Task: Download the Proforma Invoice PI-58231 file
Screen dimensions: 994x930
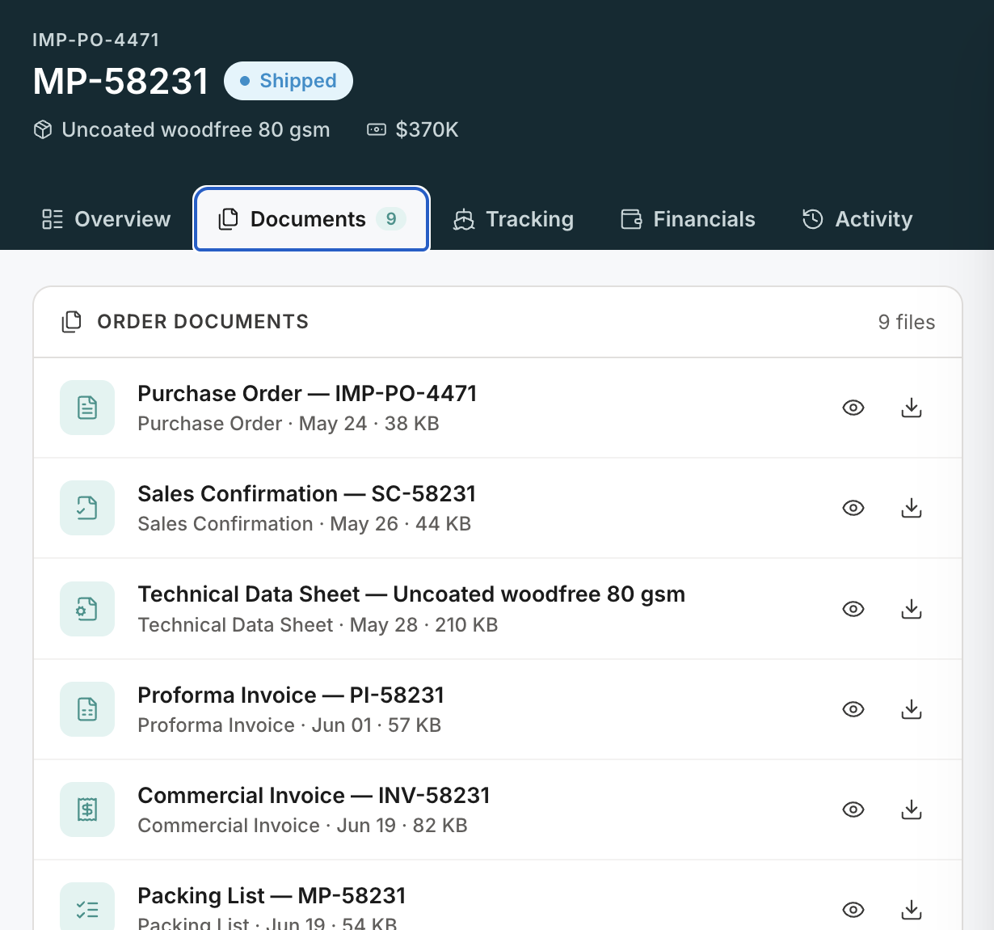Action: 912,709
